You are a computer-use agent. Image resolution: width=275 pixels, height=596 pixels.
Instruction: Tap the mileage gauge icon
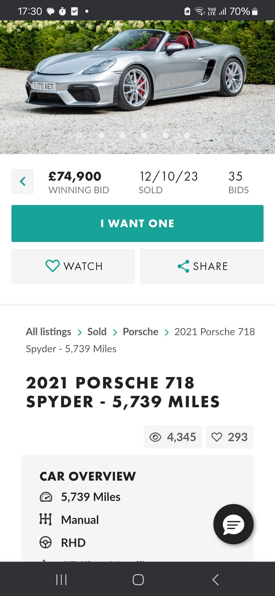point(46,497)
